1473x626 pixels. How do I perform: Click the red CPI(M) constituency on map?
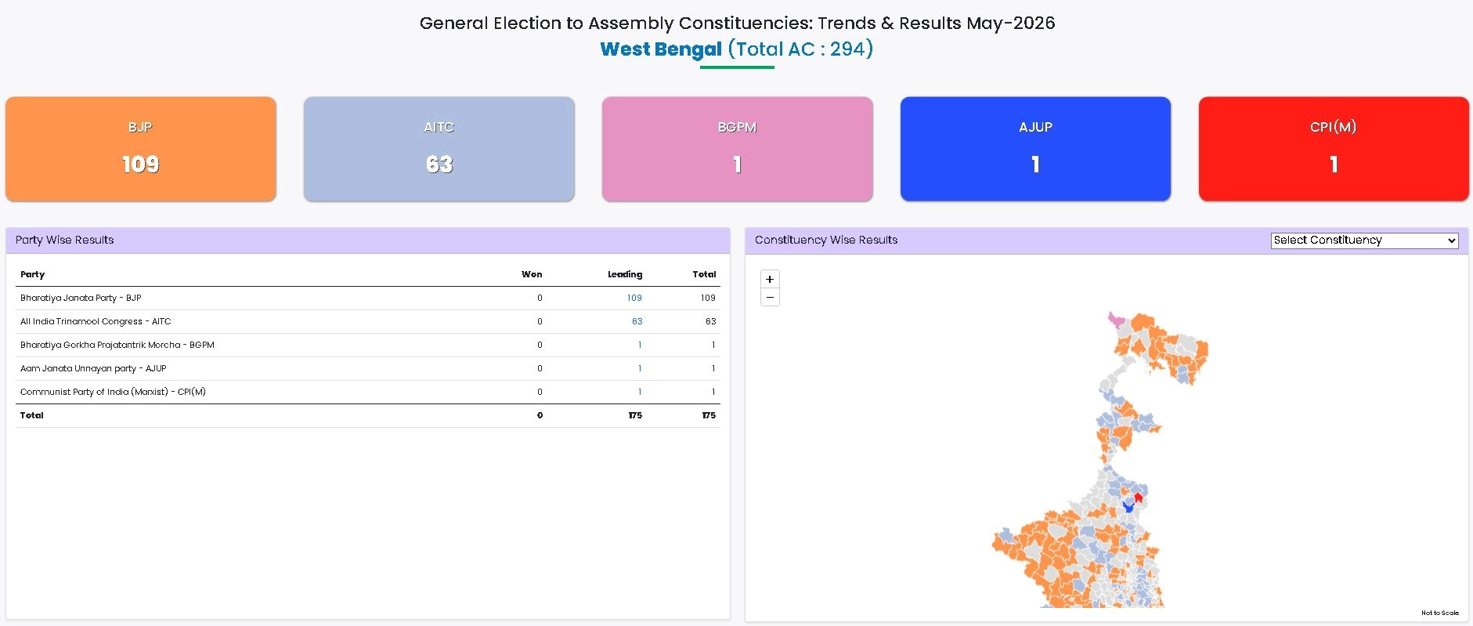[1139, 498]
